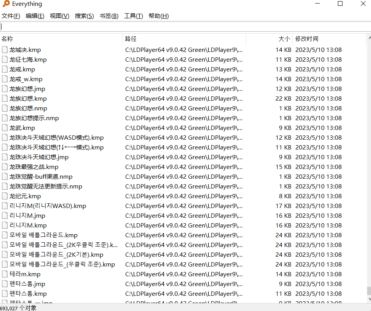The image size is (371, 311).
Task: Click file icon of 龙族幻想提示.nmp
Action: click(5, 118)
